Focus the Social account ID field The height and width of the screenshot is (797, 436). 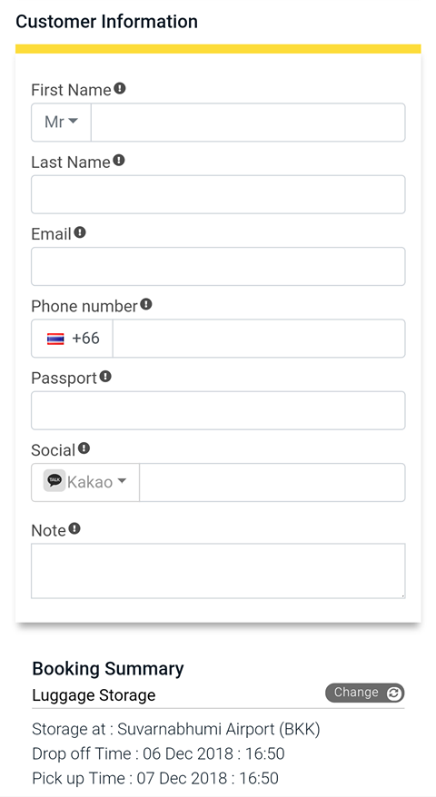point(272,482)
